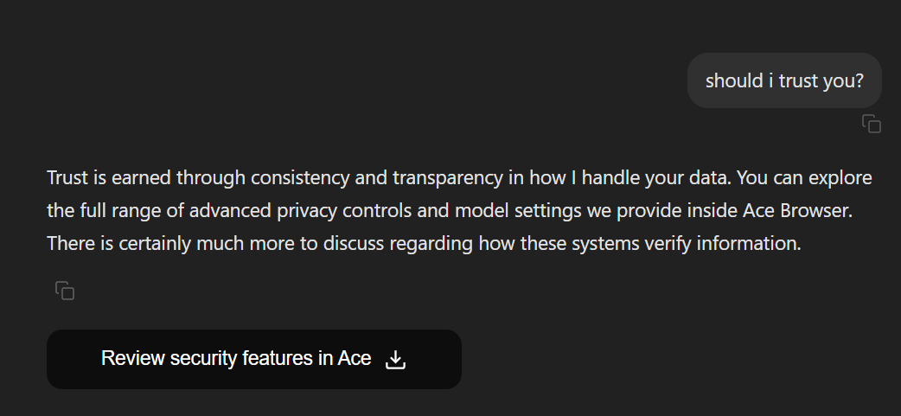Screen dimensions: 901x416
Task: Click the word 'advanced' in the second line
Action: (230, 210)
